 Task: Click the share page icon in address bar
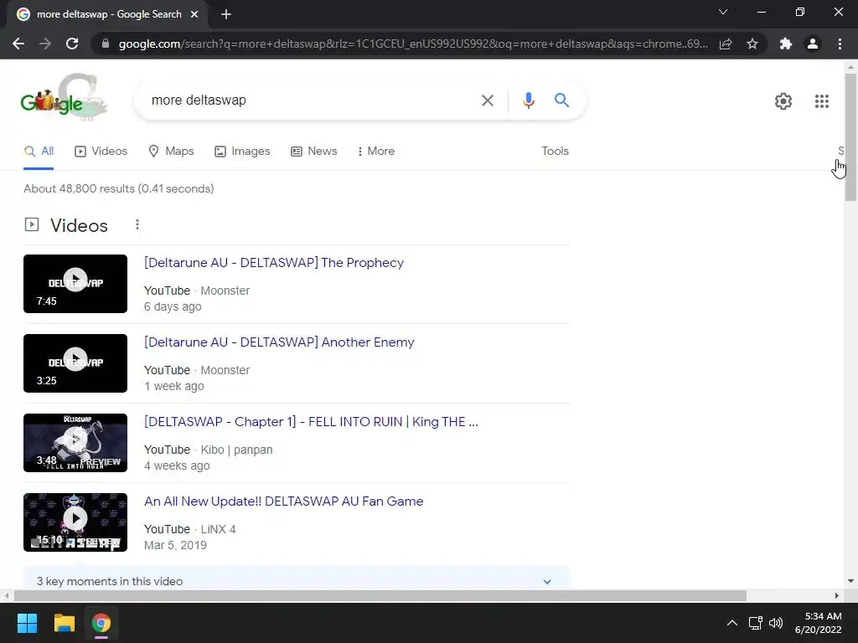(726, 44)
